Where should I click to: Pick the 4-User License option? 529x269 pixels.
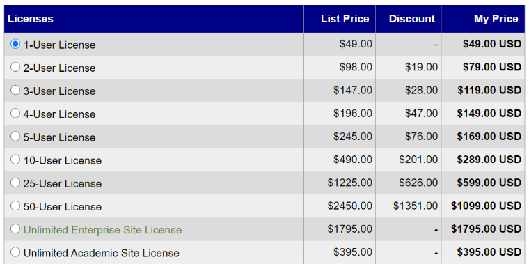pyautogui.click(x=15, y=113)
